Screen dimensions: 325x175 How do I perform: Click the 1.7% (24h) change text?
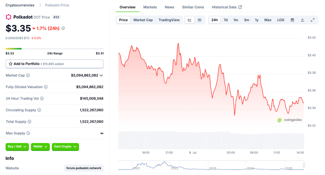coord(48,28)
